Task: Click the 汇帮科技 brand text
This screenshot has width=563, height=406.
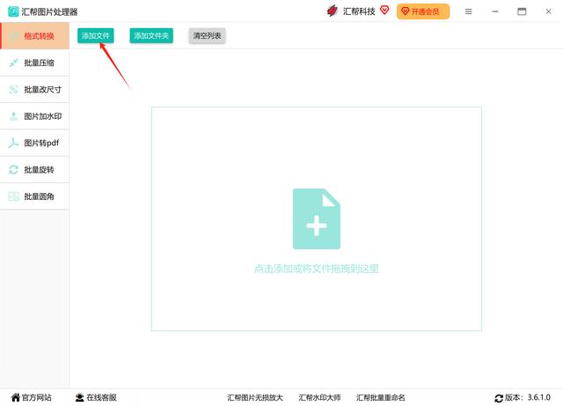Action: (x=359, y=11)
